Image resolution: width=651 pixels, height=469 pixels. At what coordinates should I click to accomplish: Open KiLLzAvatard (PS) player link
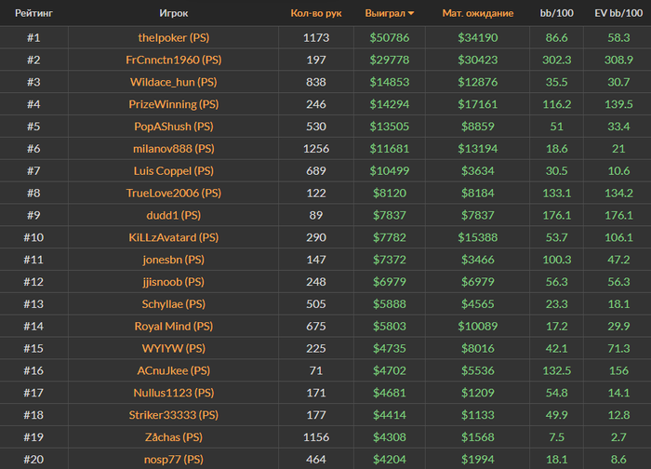pyautogui.click(x=174, y=237)
